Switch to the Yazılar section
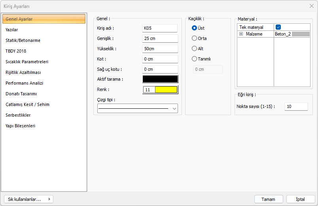The image size is (318, 206). [12, 30]
